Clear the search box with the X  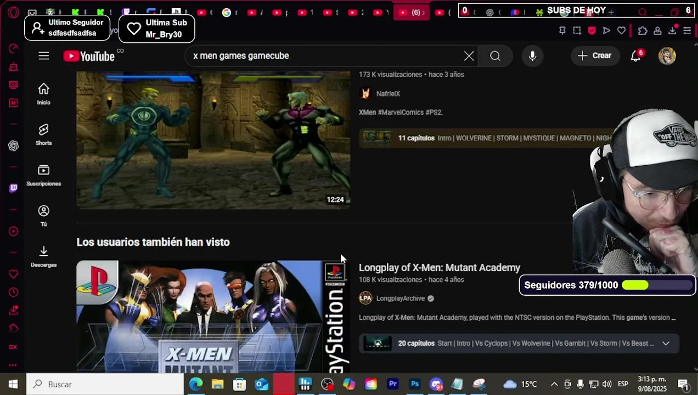click(469, 56)
